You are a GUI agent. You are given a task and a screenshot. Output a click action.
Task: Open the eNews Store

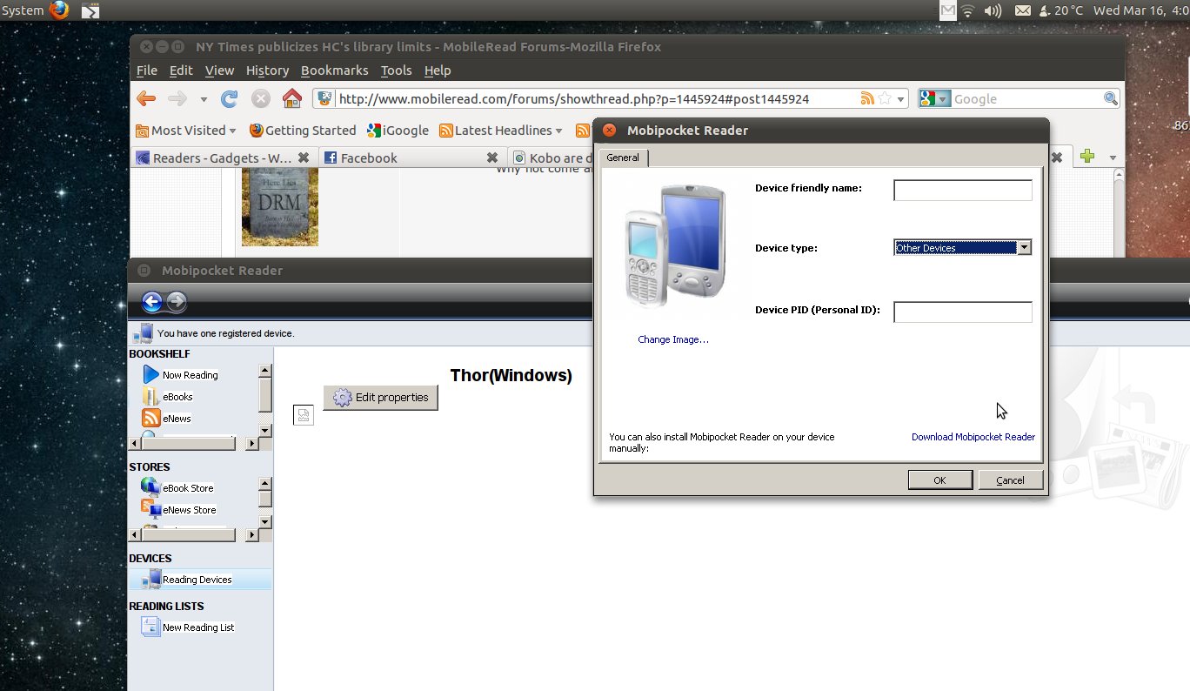(178, 510)
